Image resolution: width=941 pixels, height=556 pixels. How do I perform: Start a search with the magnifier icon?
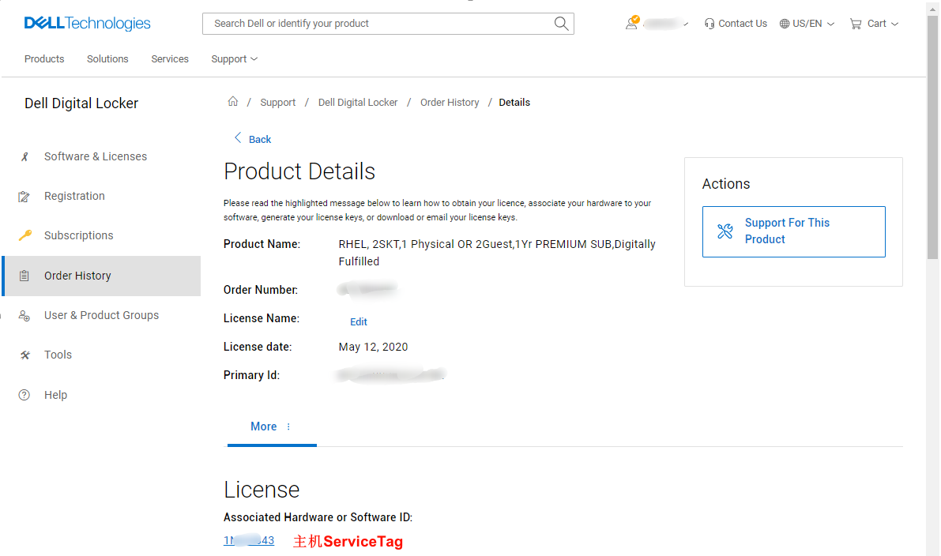click(x=561, y=24)
